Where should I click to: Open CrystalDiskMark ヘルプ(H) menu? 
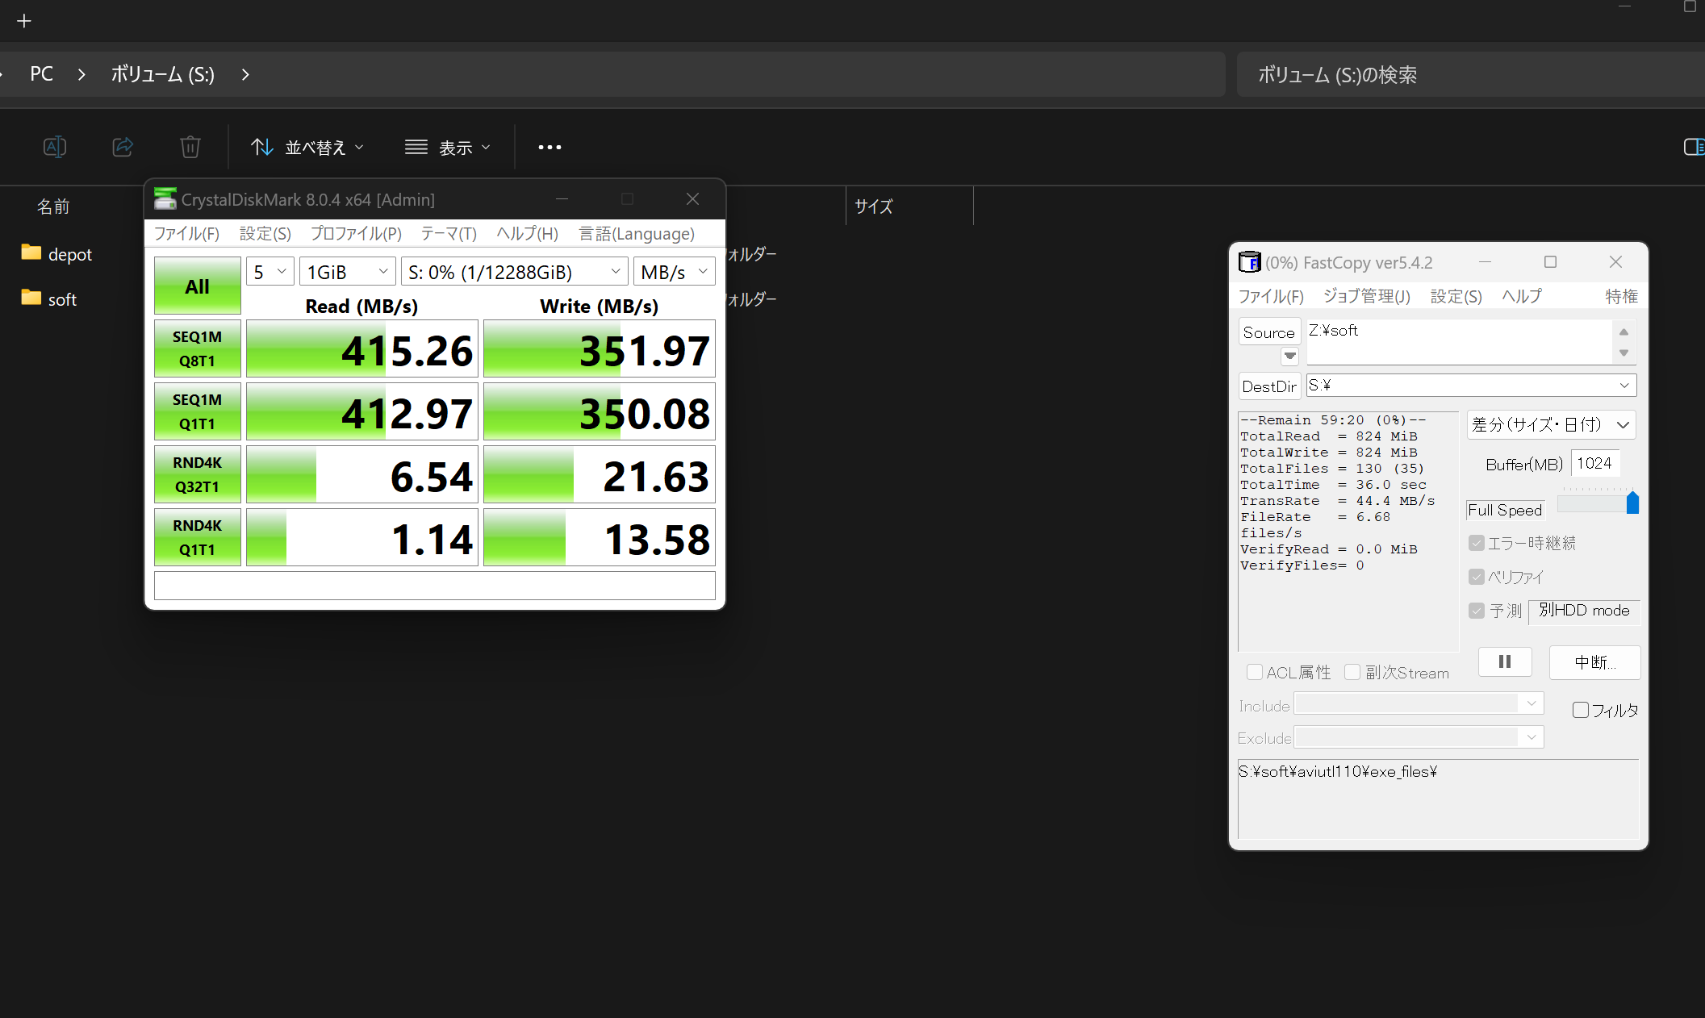(x=527, y=234)
